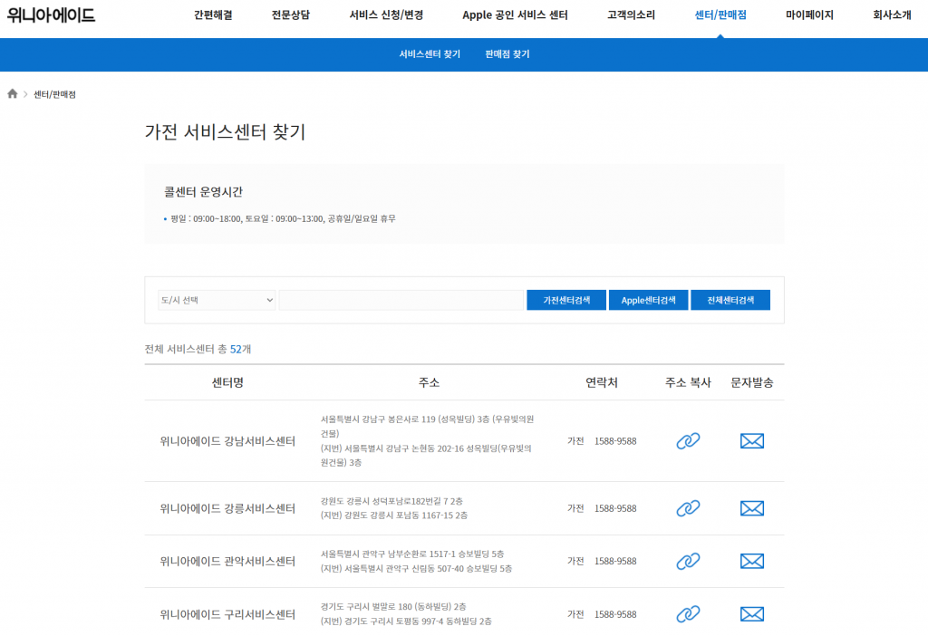Click the envelope icon for 관악서비스센터

[x=751, y=562]
